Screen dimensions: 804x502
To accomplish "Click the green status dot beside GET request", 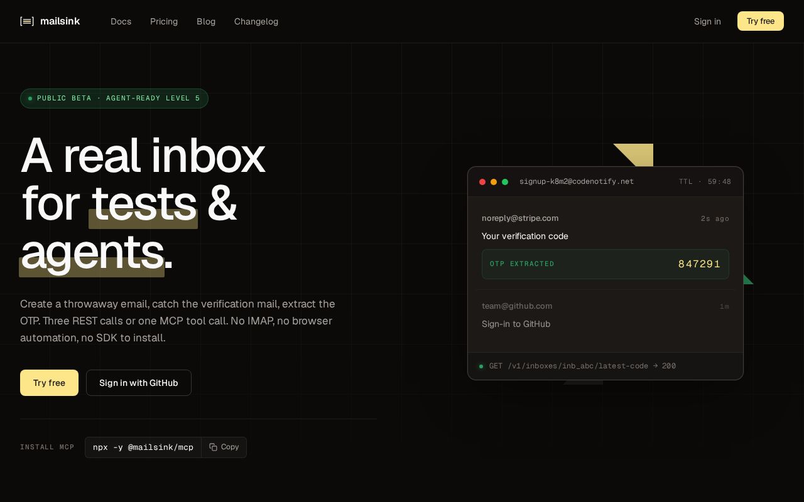I will pos(481,366).
